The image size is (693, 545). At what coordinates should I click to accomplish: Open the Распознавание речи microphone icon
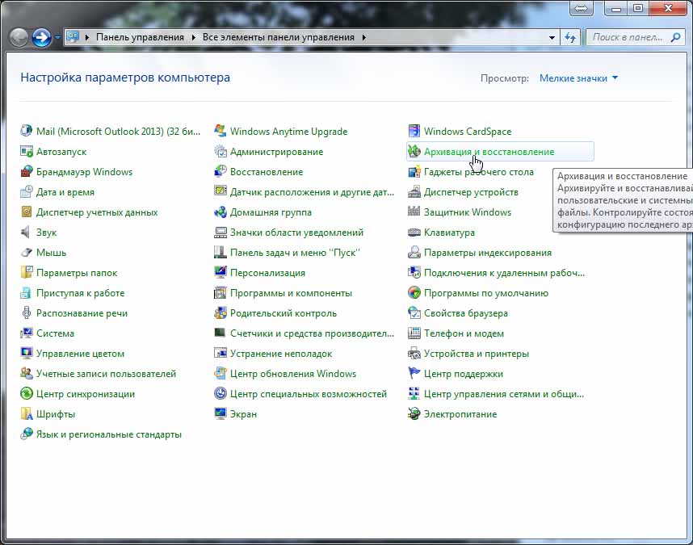(x=27, y=312)
